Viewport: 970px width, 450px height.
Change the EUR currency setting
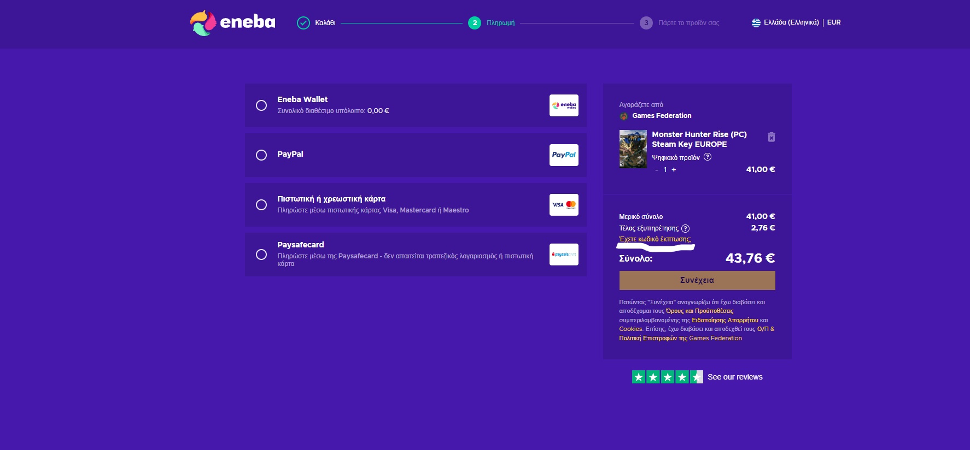(834, 22)
